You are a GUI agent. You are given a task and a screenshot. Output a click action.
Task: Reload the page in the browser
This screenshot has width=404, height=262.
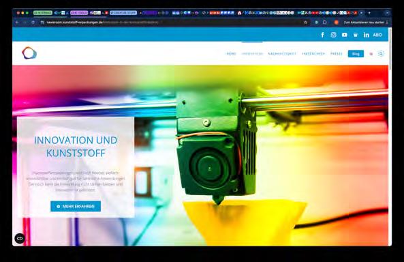[33, 23]
